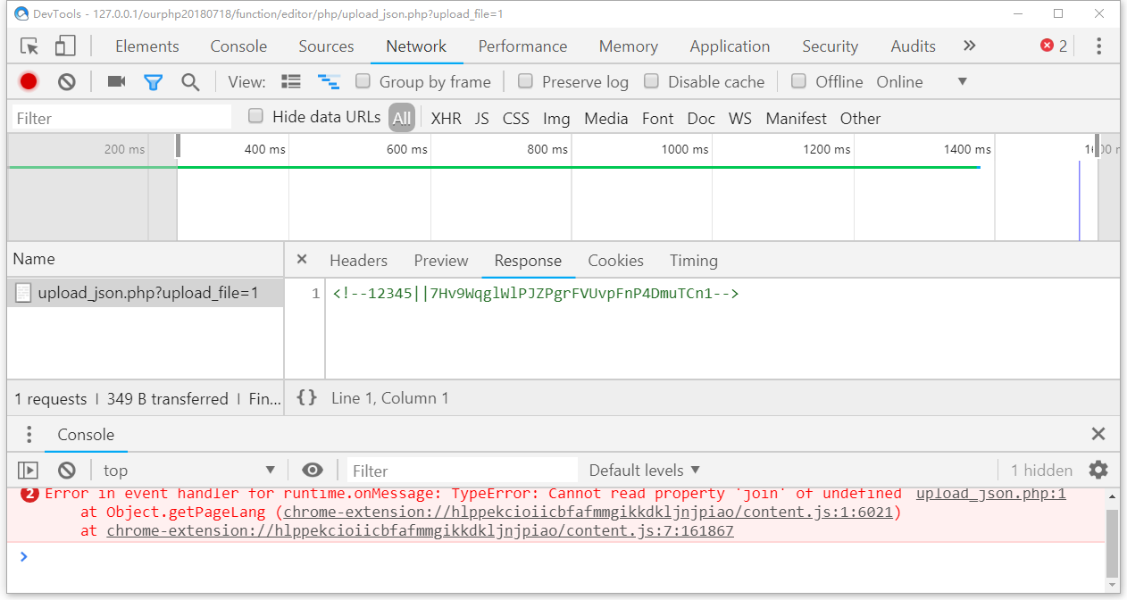Open the Elements panel tab

[x=147, y=46]
